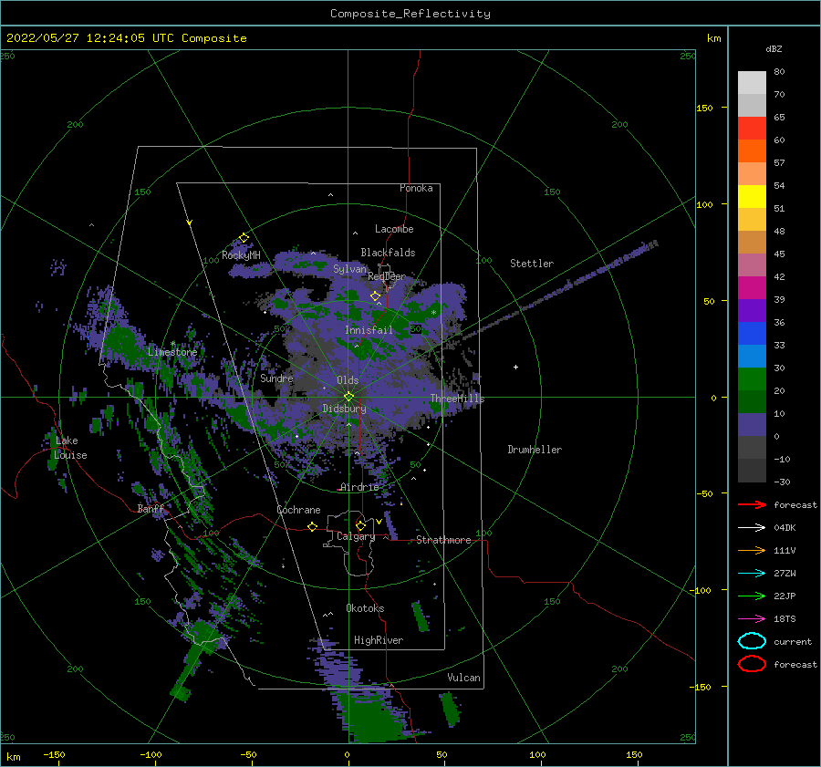This screenshot has height=767, width=821.
Task: Pick the magenta 39-42 dBZ swatch
Action: point(752,288)
